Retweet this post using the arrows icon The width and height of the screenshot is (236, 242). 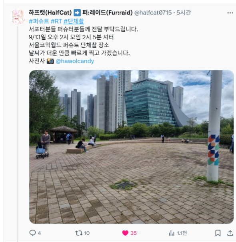(x=79, y=233)
